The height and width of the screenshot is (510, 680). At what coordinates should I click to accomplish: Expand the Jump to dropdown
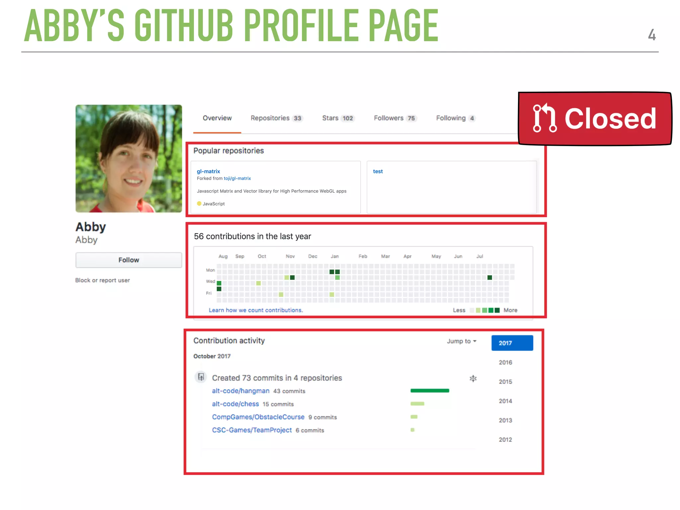coord(462,341)
